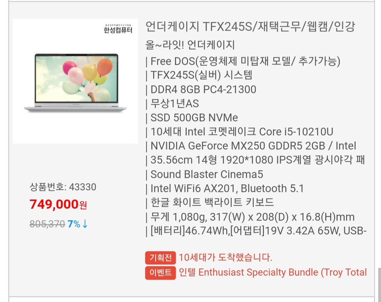Click the crossed-out 805,370 original price
Image resolution: width=381 pixels, height=302 pixels.
coord(47,224)
